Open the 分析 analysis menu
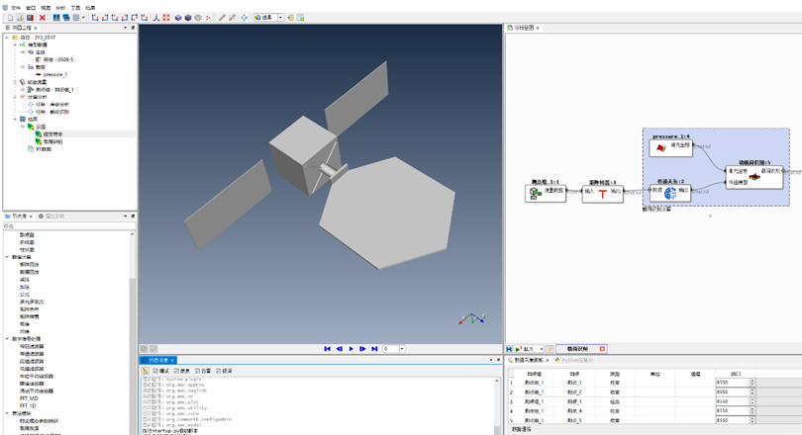 pyautogui.click(x=60, y=8)
